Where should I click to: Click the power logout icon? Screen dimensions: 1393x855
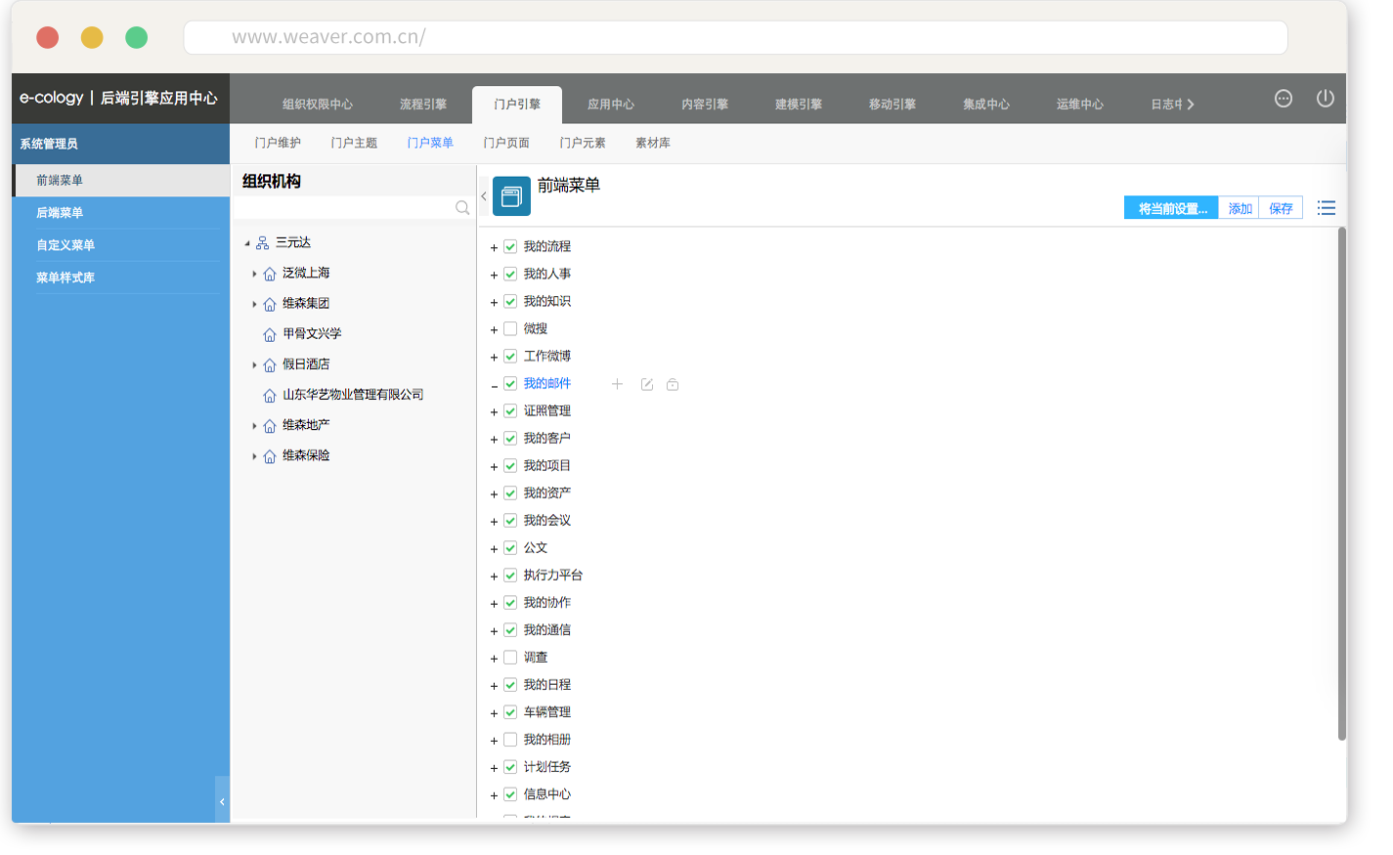pyautogui.click(x=1325, y=99)
